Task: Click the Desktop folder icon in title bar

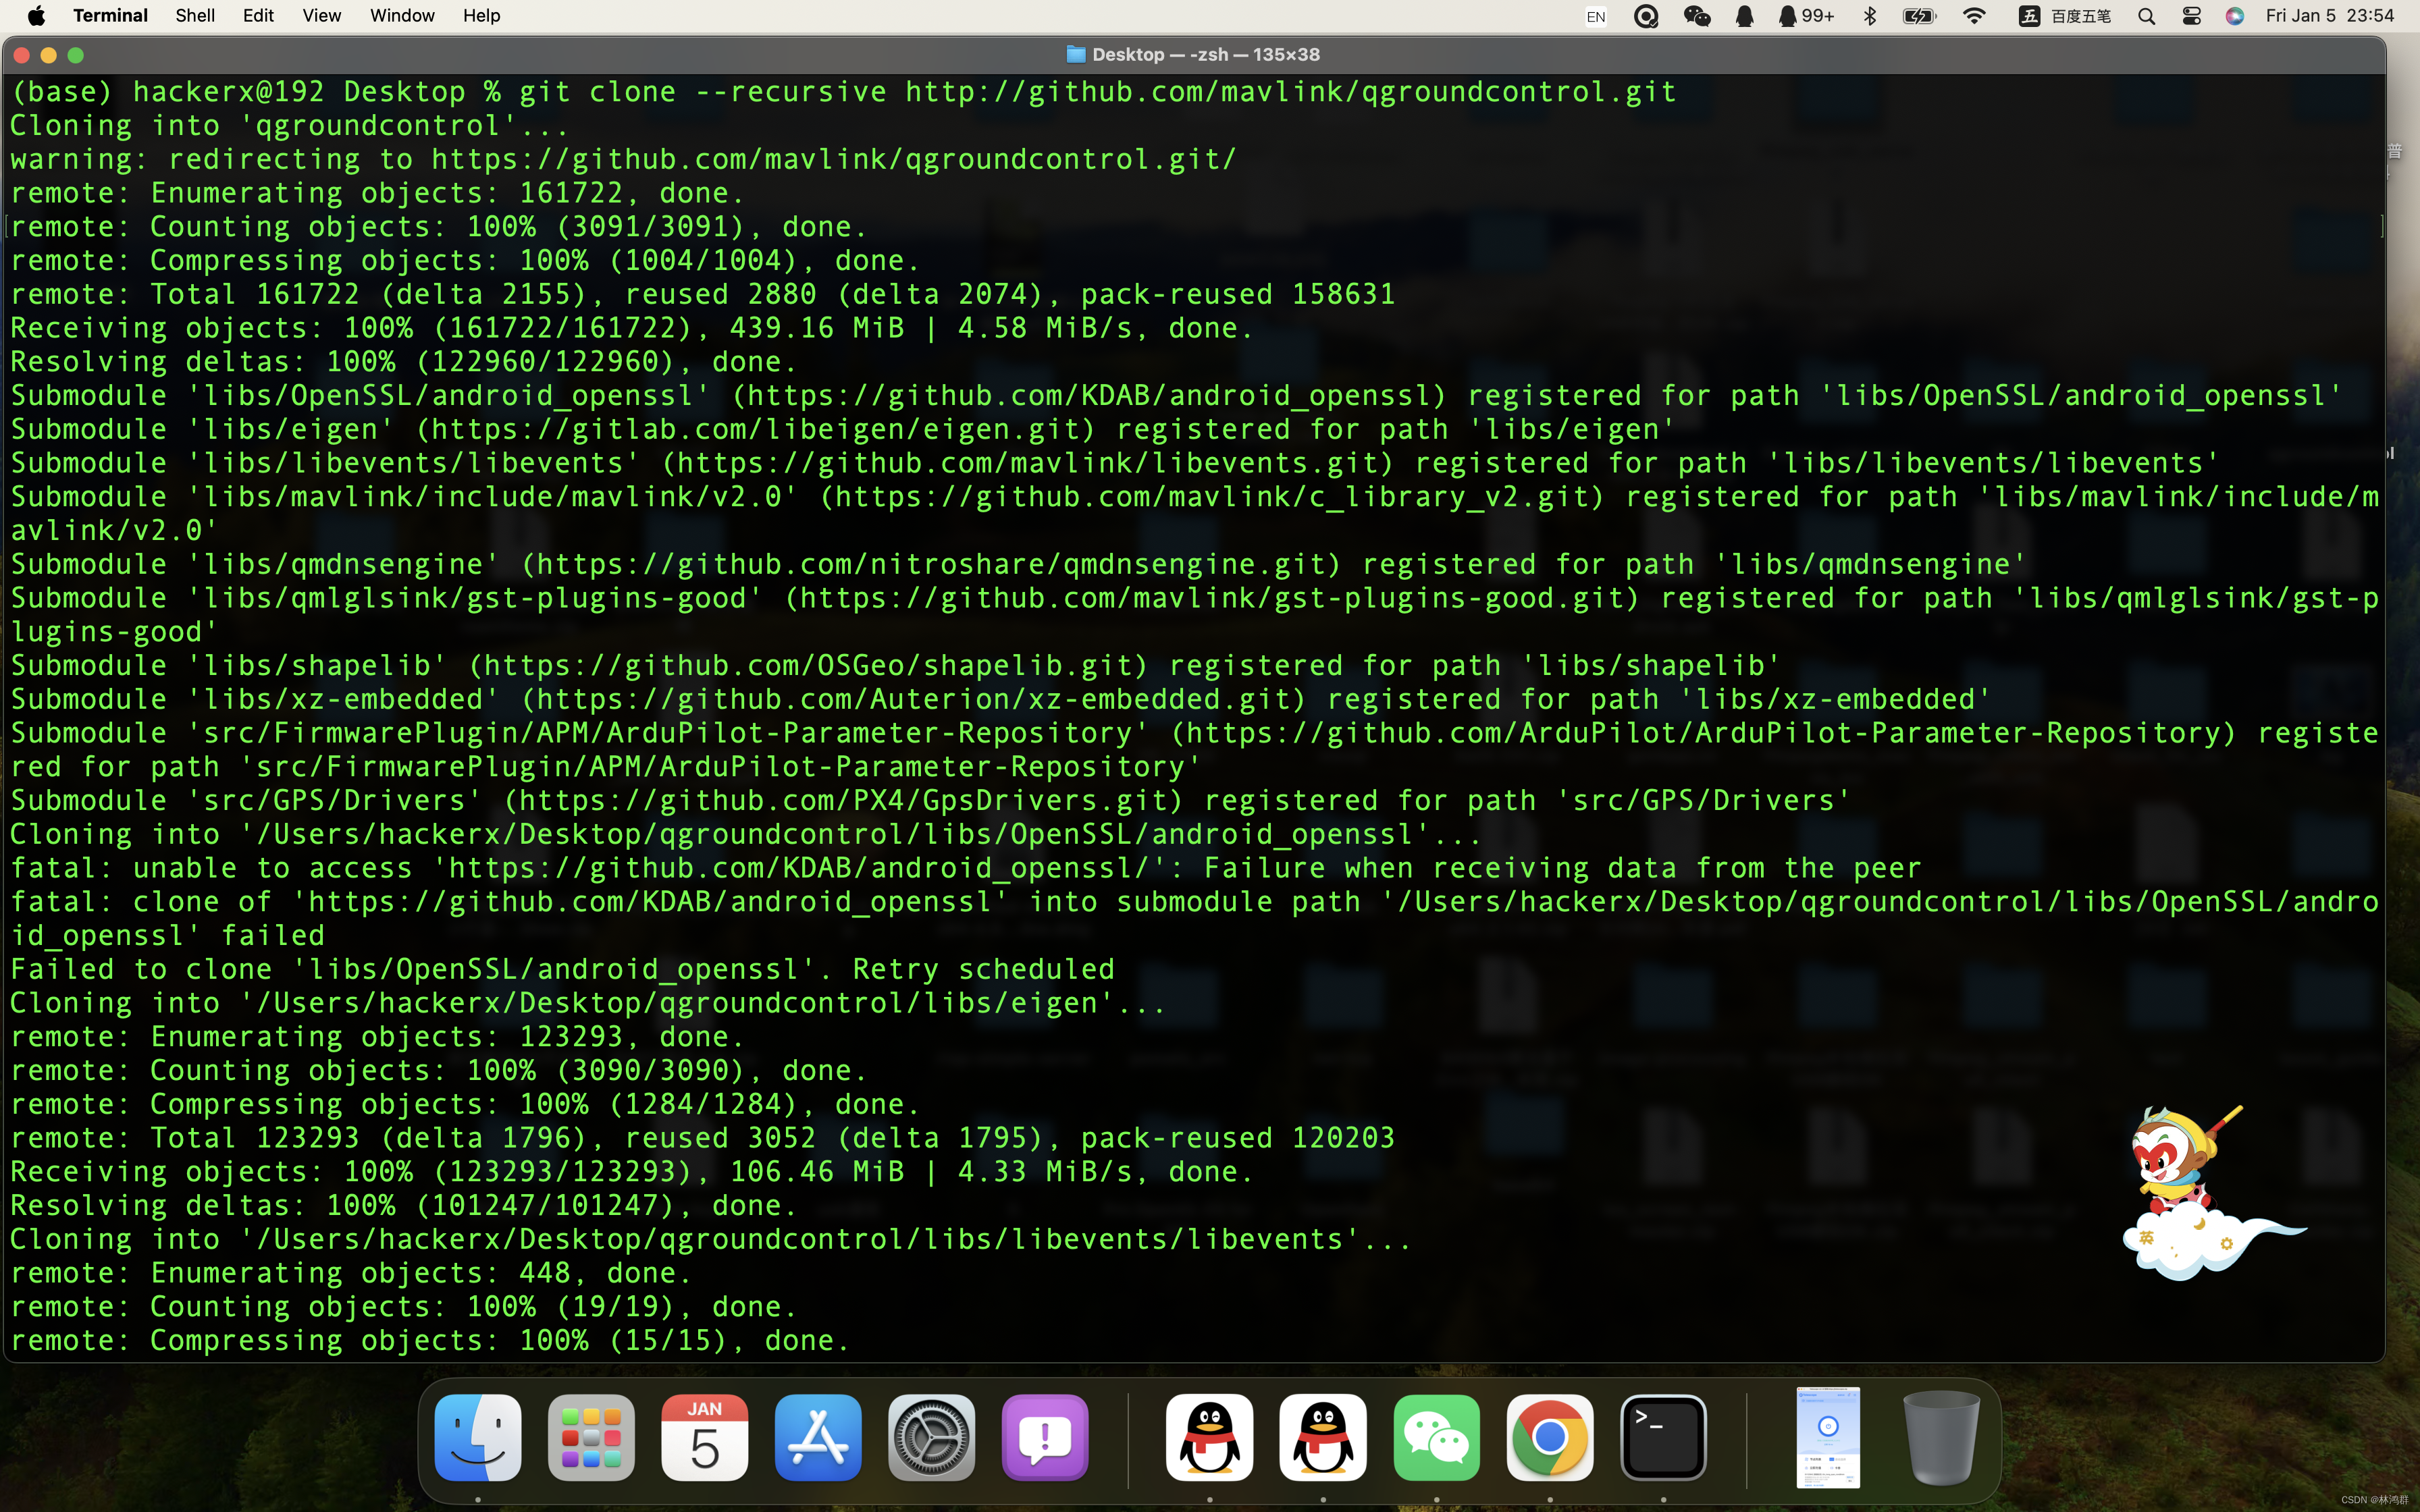Action: tap(1075, 54)
